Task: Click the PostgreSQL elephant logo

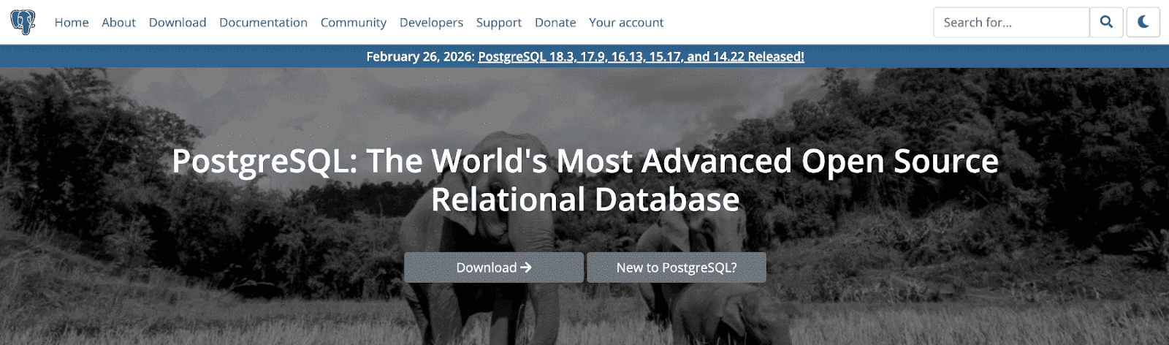Action: click(x=23, y=22)
